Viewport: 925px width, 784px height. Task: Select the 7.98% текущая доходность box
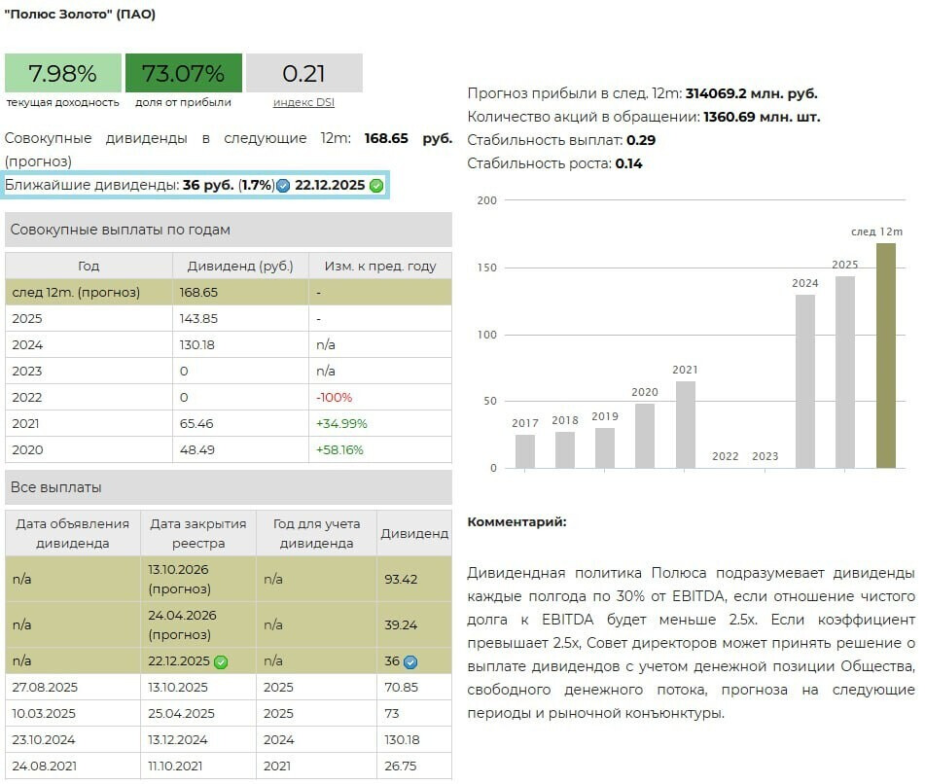63,73
